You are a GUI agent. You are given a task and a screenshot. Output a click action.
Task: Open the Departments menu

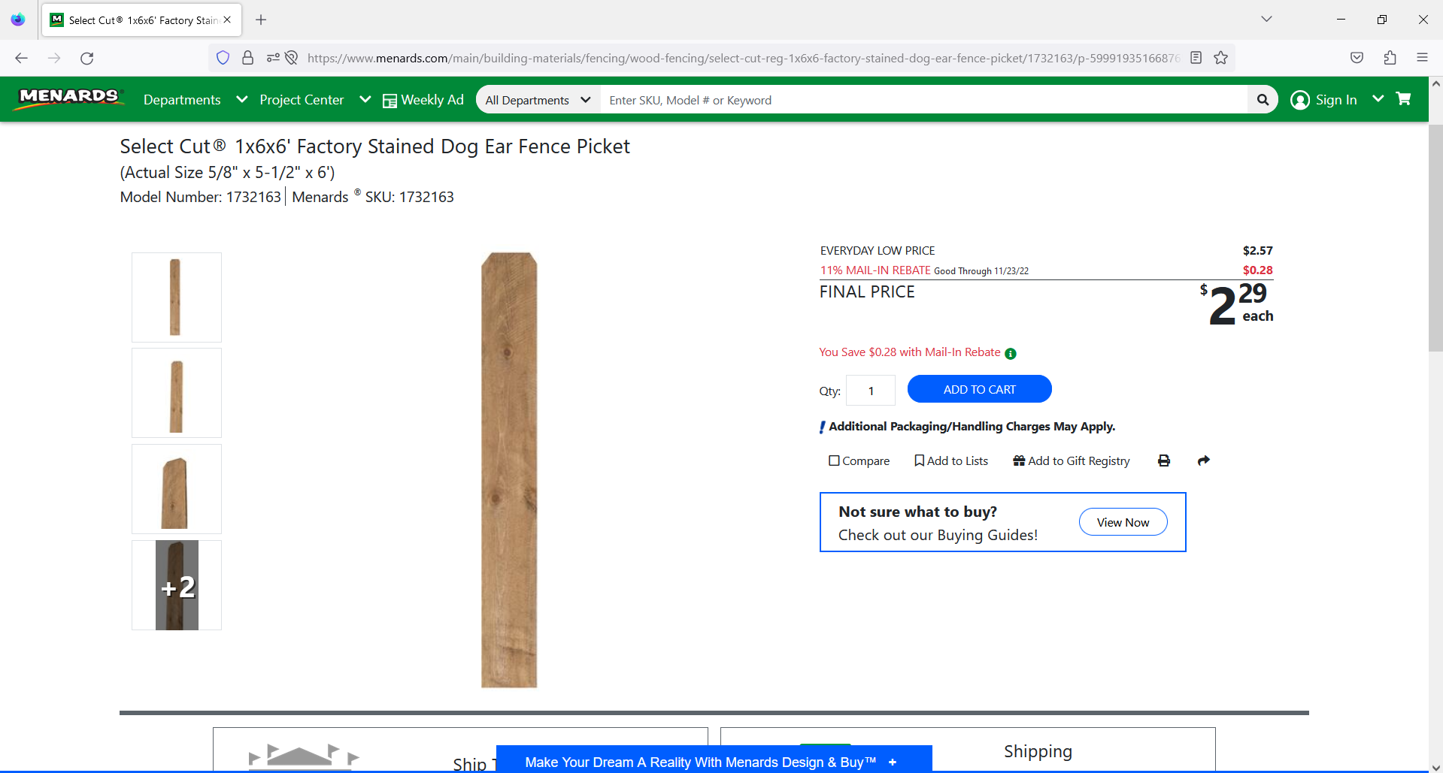[x=181, y=99]
